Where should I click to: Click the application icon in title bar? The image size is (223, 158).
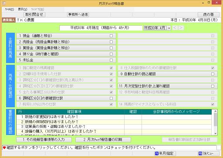click(x=4, y=3)
